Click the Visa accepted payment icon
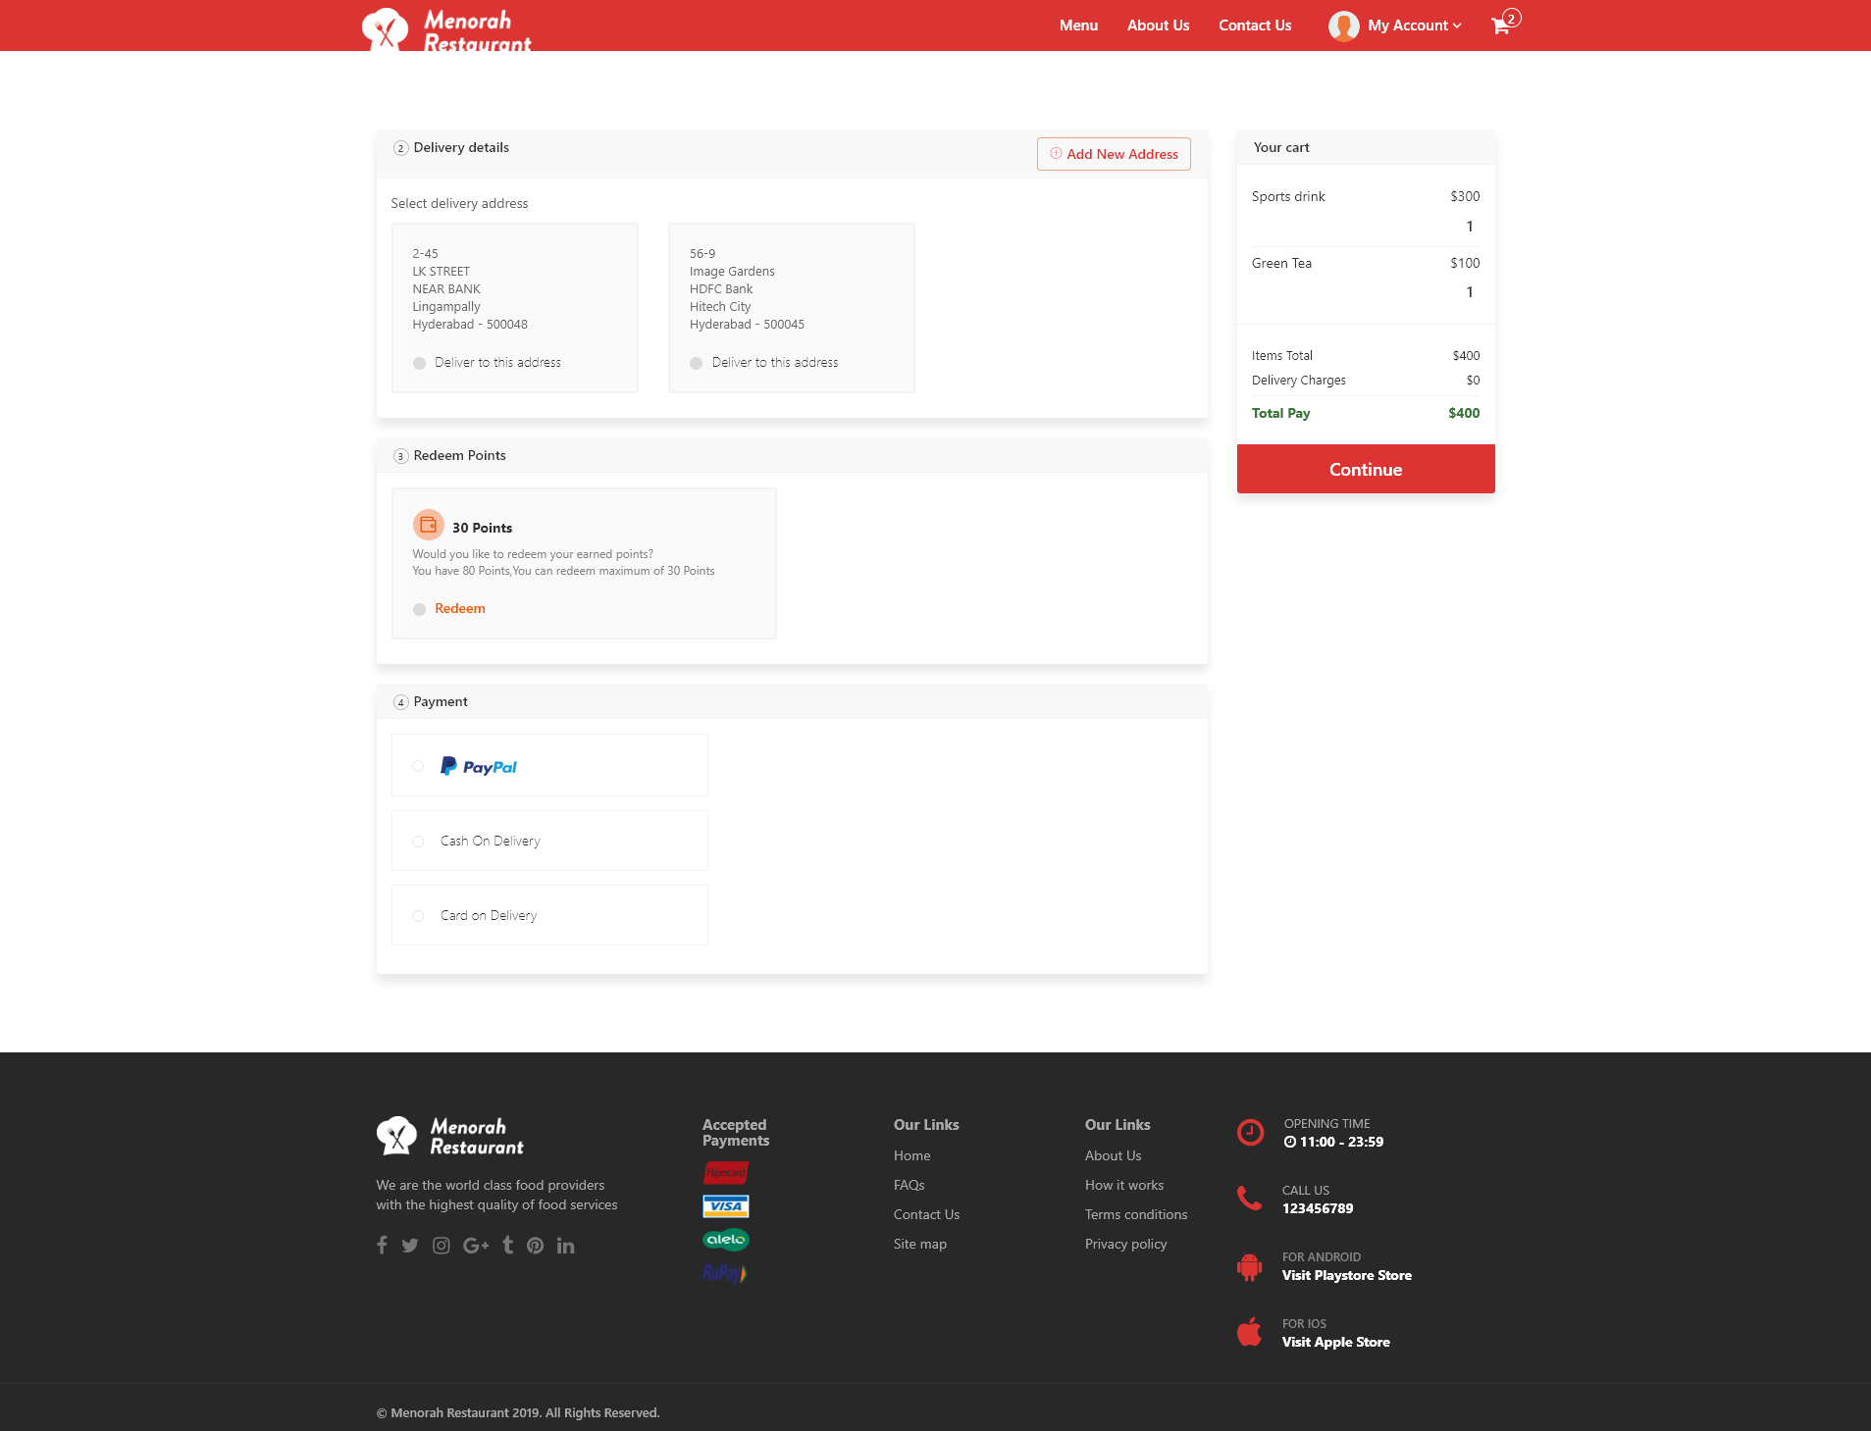This screenshot has height=1431, width=1871. pos(726,1206)
